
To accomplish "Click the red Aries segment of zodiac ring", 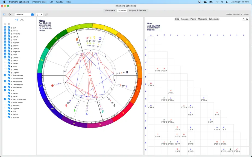I will tap(123, 113).
